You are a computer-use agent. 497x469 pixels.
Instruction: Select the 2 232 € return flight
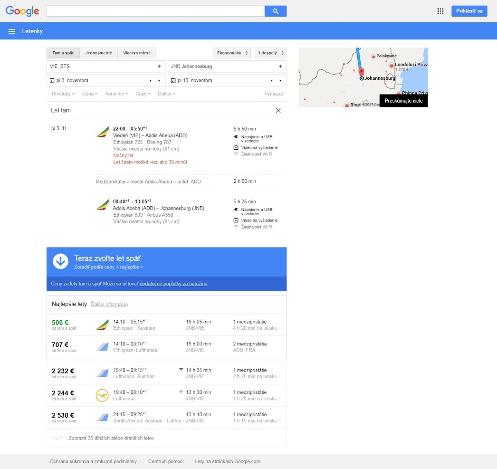tap(166, 373)
